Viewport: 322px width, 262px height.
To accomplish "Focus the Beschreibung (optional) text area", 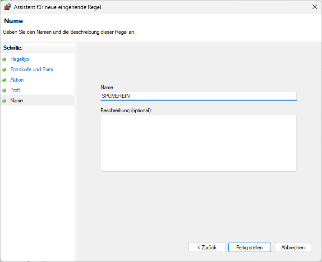I will (198, 142).
